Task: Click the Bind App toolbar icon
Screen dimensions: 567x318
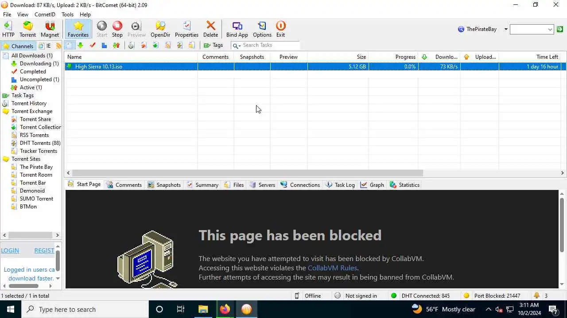Action: coord(237,29)
